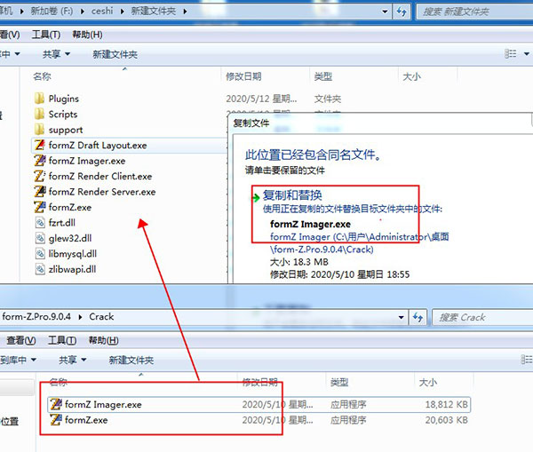Sort by 类型 column in top window
The image size is (533, 452).
click(323, 76)
